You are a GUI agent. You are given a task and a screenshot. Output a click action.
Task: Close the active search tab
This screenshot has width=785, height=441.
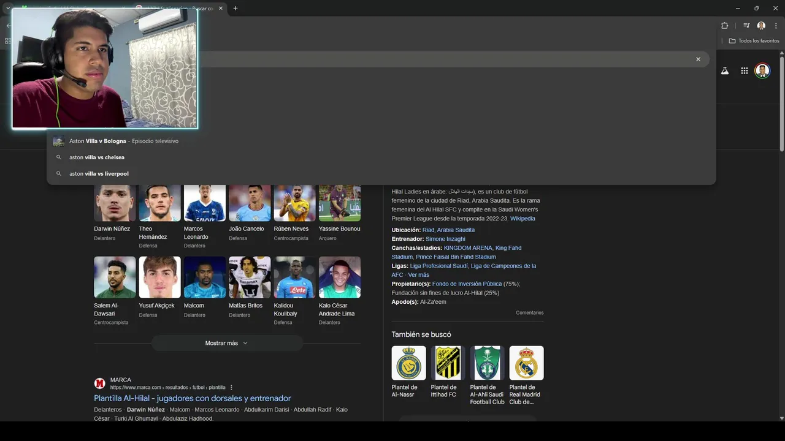coord(222,8)
